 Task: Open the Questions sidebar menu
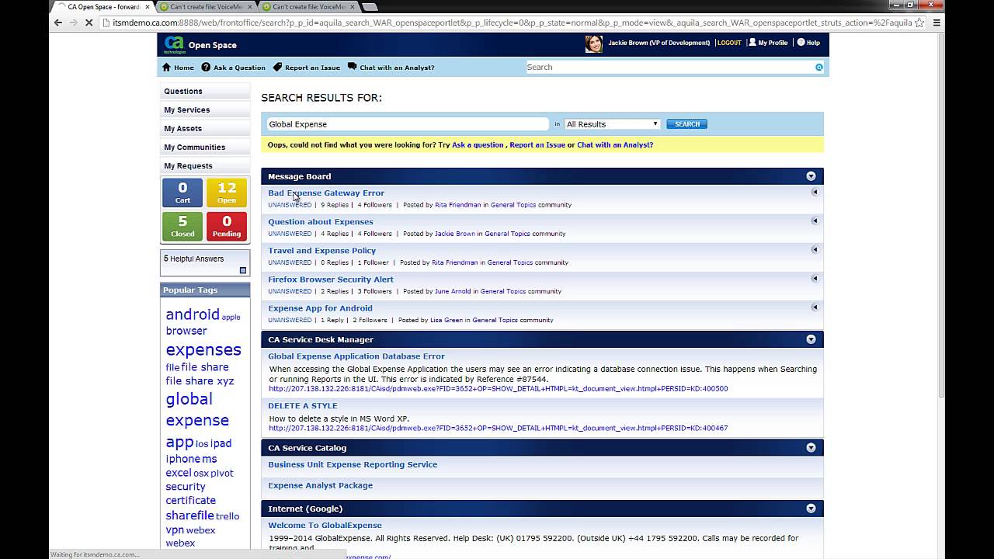point(205,91)
